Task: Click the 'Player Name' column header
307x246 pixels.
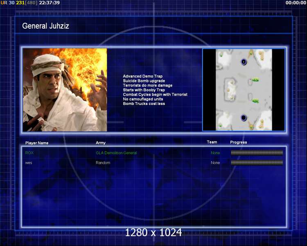Action: 37,143
